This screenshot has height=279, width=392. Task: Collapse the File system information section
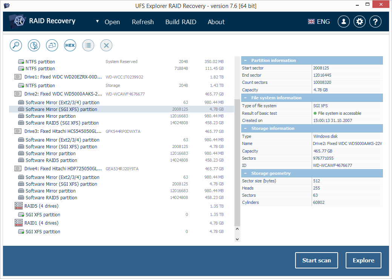click(245, 98)
